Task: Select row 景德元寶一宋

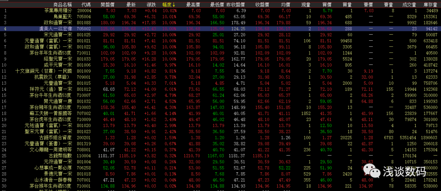Action: [220, 173]
